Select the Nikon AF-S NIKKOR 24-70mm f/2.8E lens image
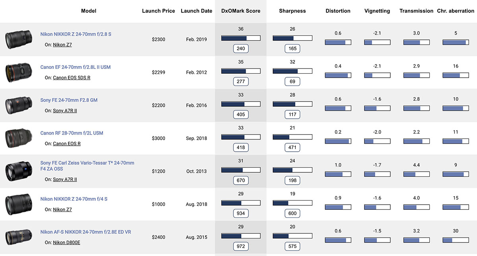This screenshot has height=256, width=477. (x=18, y=237)
